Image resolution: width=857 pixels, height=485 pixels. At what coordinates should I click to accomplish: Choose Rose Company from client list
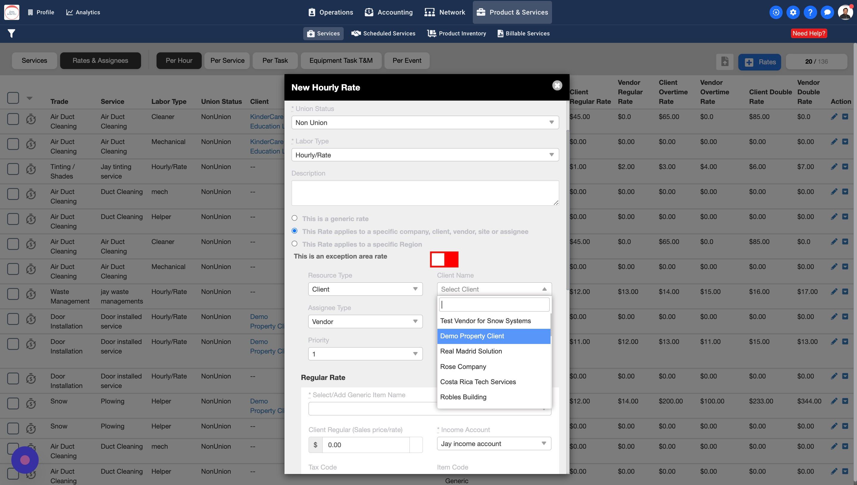tap(463, 366)
